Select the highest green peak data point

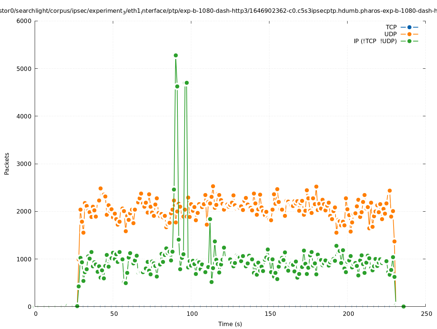tap(176, 56)
